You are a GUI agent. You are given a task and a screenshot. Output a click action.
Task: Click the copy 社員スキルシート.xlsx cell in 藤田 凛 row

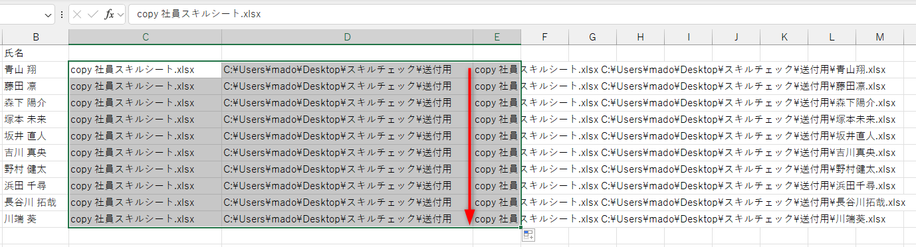[145, 86]
